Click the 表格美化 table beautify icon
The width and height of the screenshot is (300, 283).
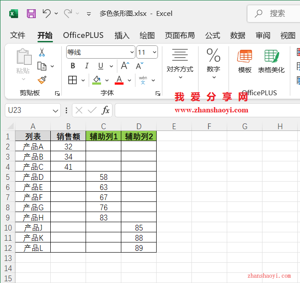[271, 62]
